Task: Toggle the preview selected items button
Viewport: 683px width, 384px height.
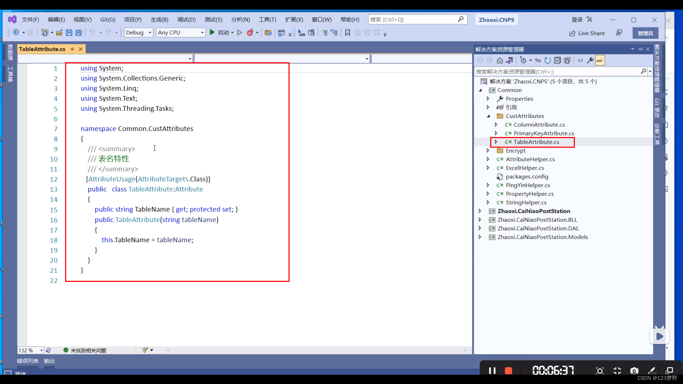Action: (x=600, y=61)
